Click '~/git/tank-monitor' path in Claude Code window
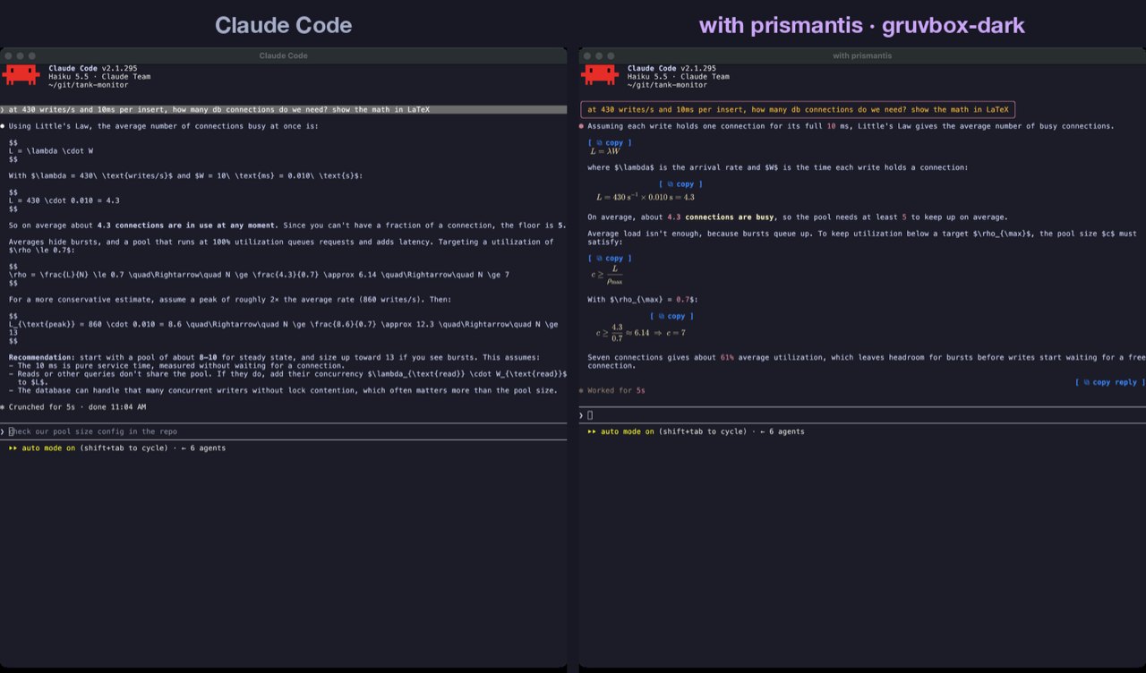Screen dimensions: 1146x673 [x=88, y=85]
